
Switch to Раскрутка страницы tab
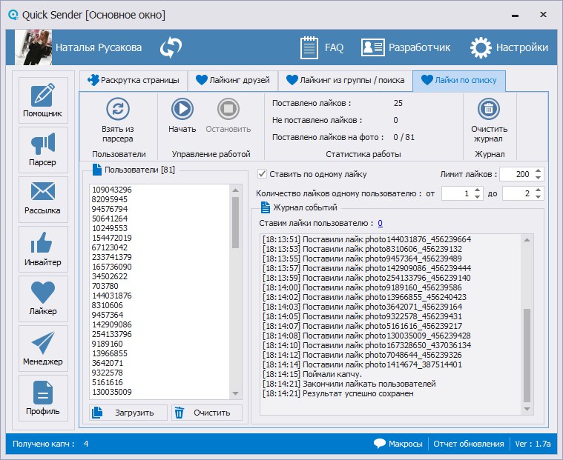132,80
